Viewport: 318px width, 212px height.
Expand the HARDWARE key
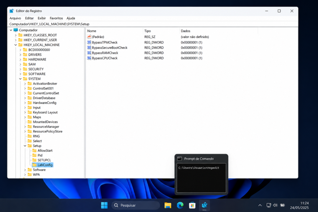tap(20, 59)
